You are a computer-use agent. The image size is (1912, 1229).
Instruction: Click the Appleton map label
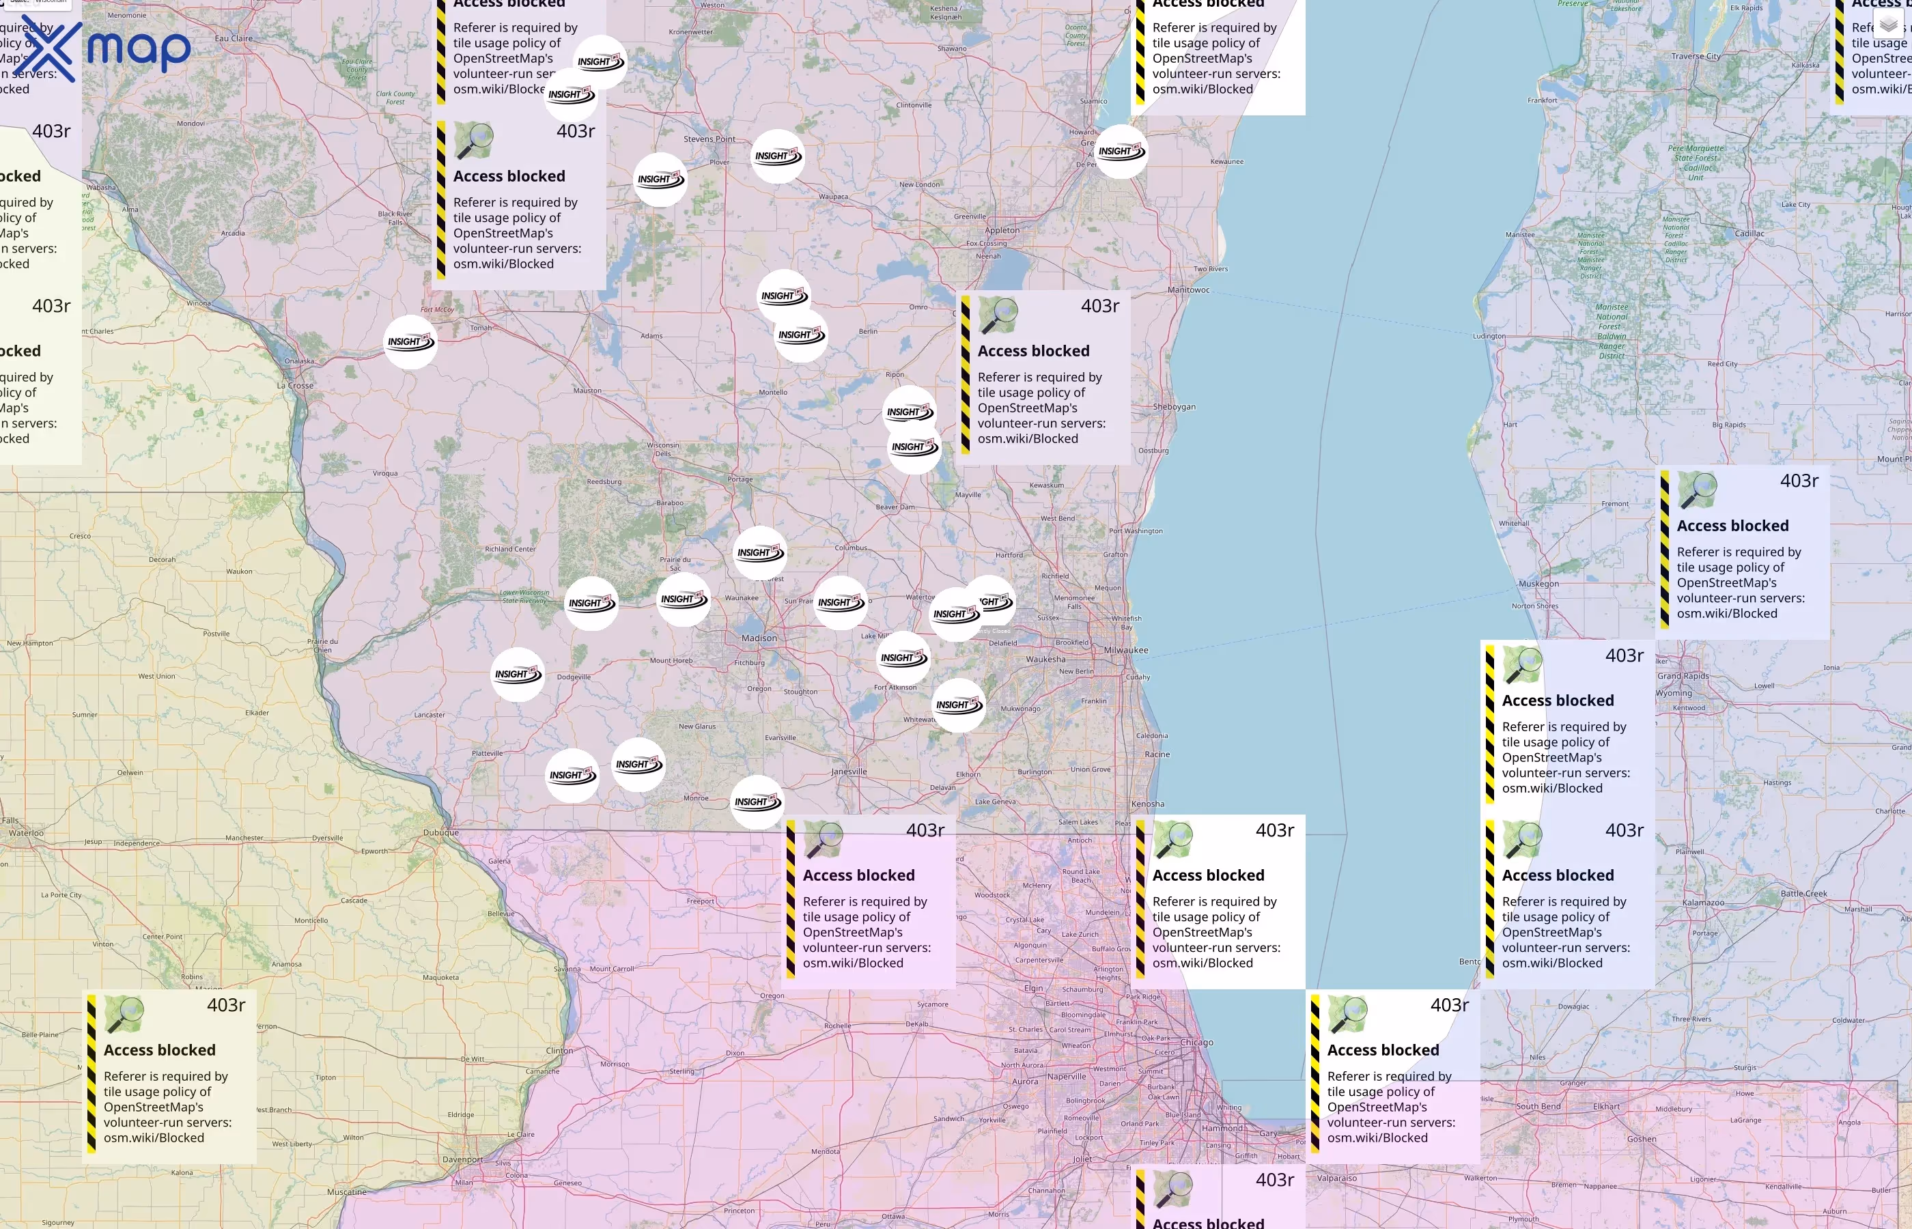1002,231
